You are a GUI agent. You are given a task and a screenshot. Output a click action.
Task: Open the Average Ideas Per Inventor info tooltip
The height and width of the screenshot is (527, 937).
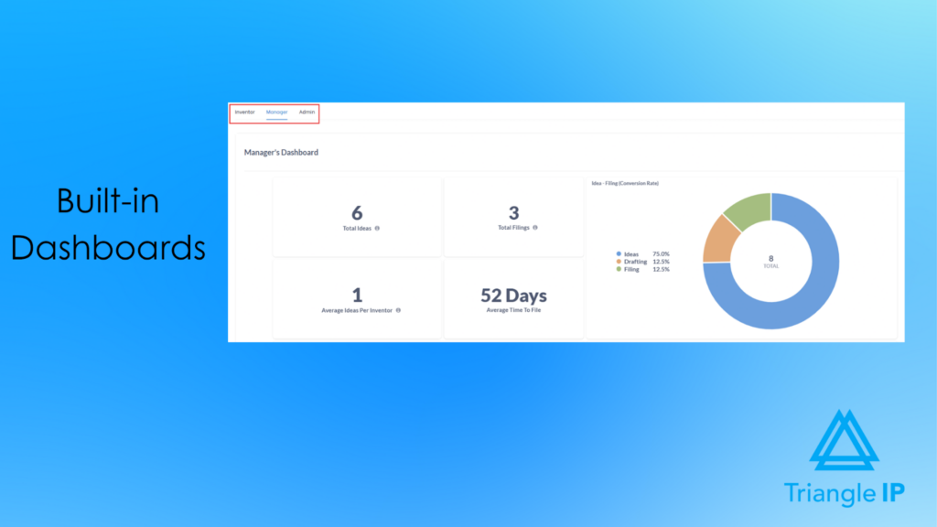tap(398, 310)
